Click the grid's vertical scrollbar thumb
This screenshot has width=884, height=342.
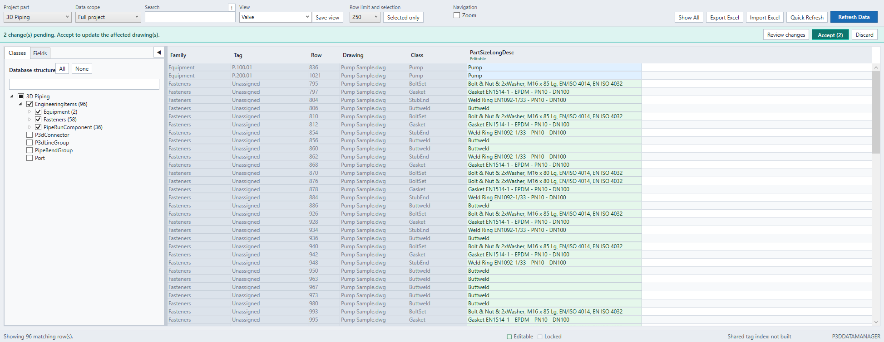pos(876,112)
